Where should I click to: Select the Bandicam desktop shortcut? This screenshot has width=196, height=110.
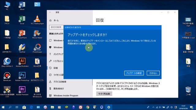[x=7, y=77]
